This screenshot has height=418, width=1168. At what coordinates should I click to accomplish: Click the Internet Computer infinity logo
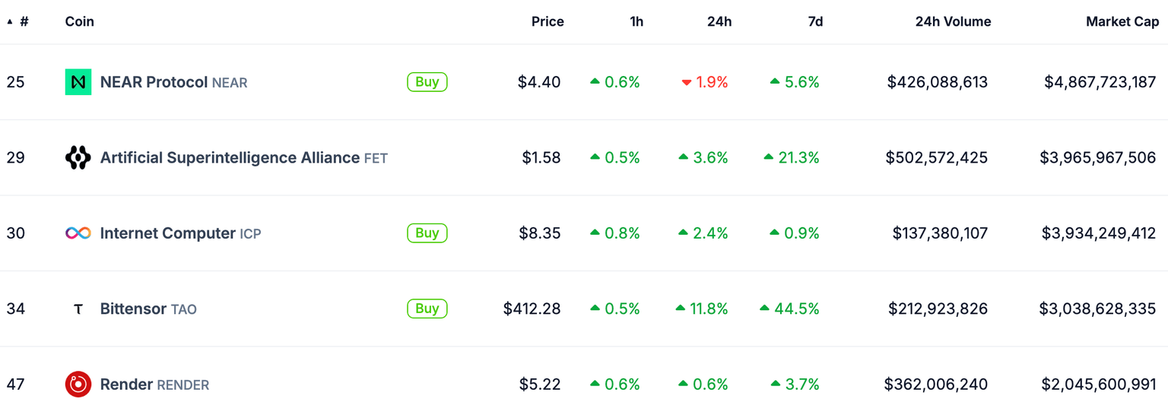(78, 233)
